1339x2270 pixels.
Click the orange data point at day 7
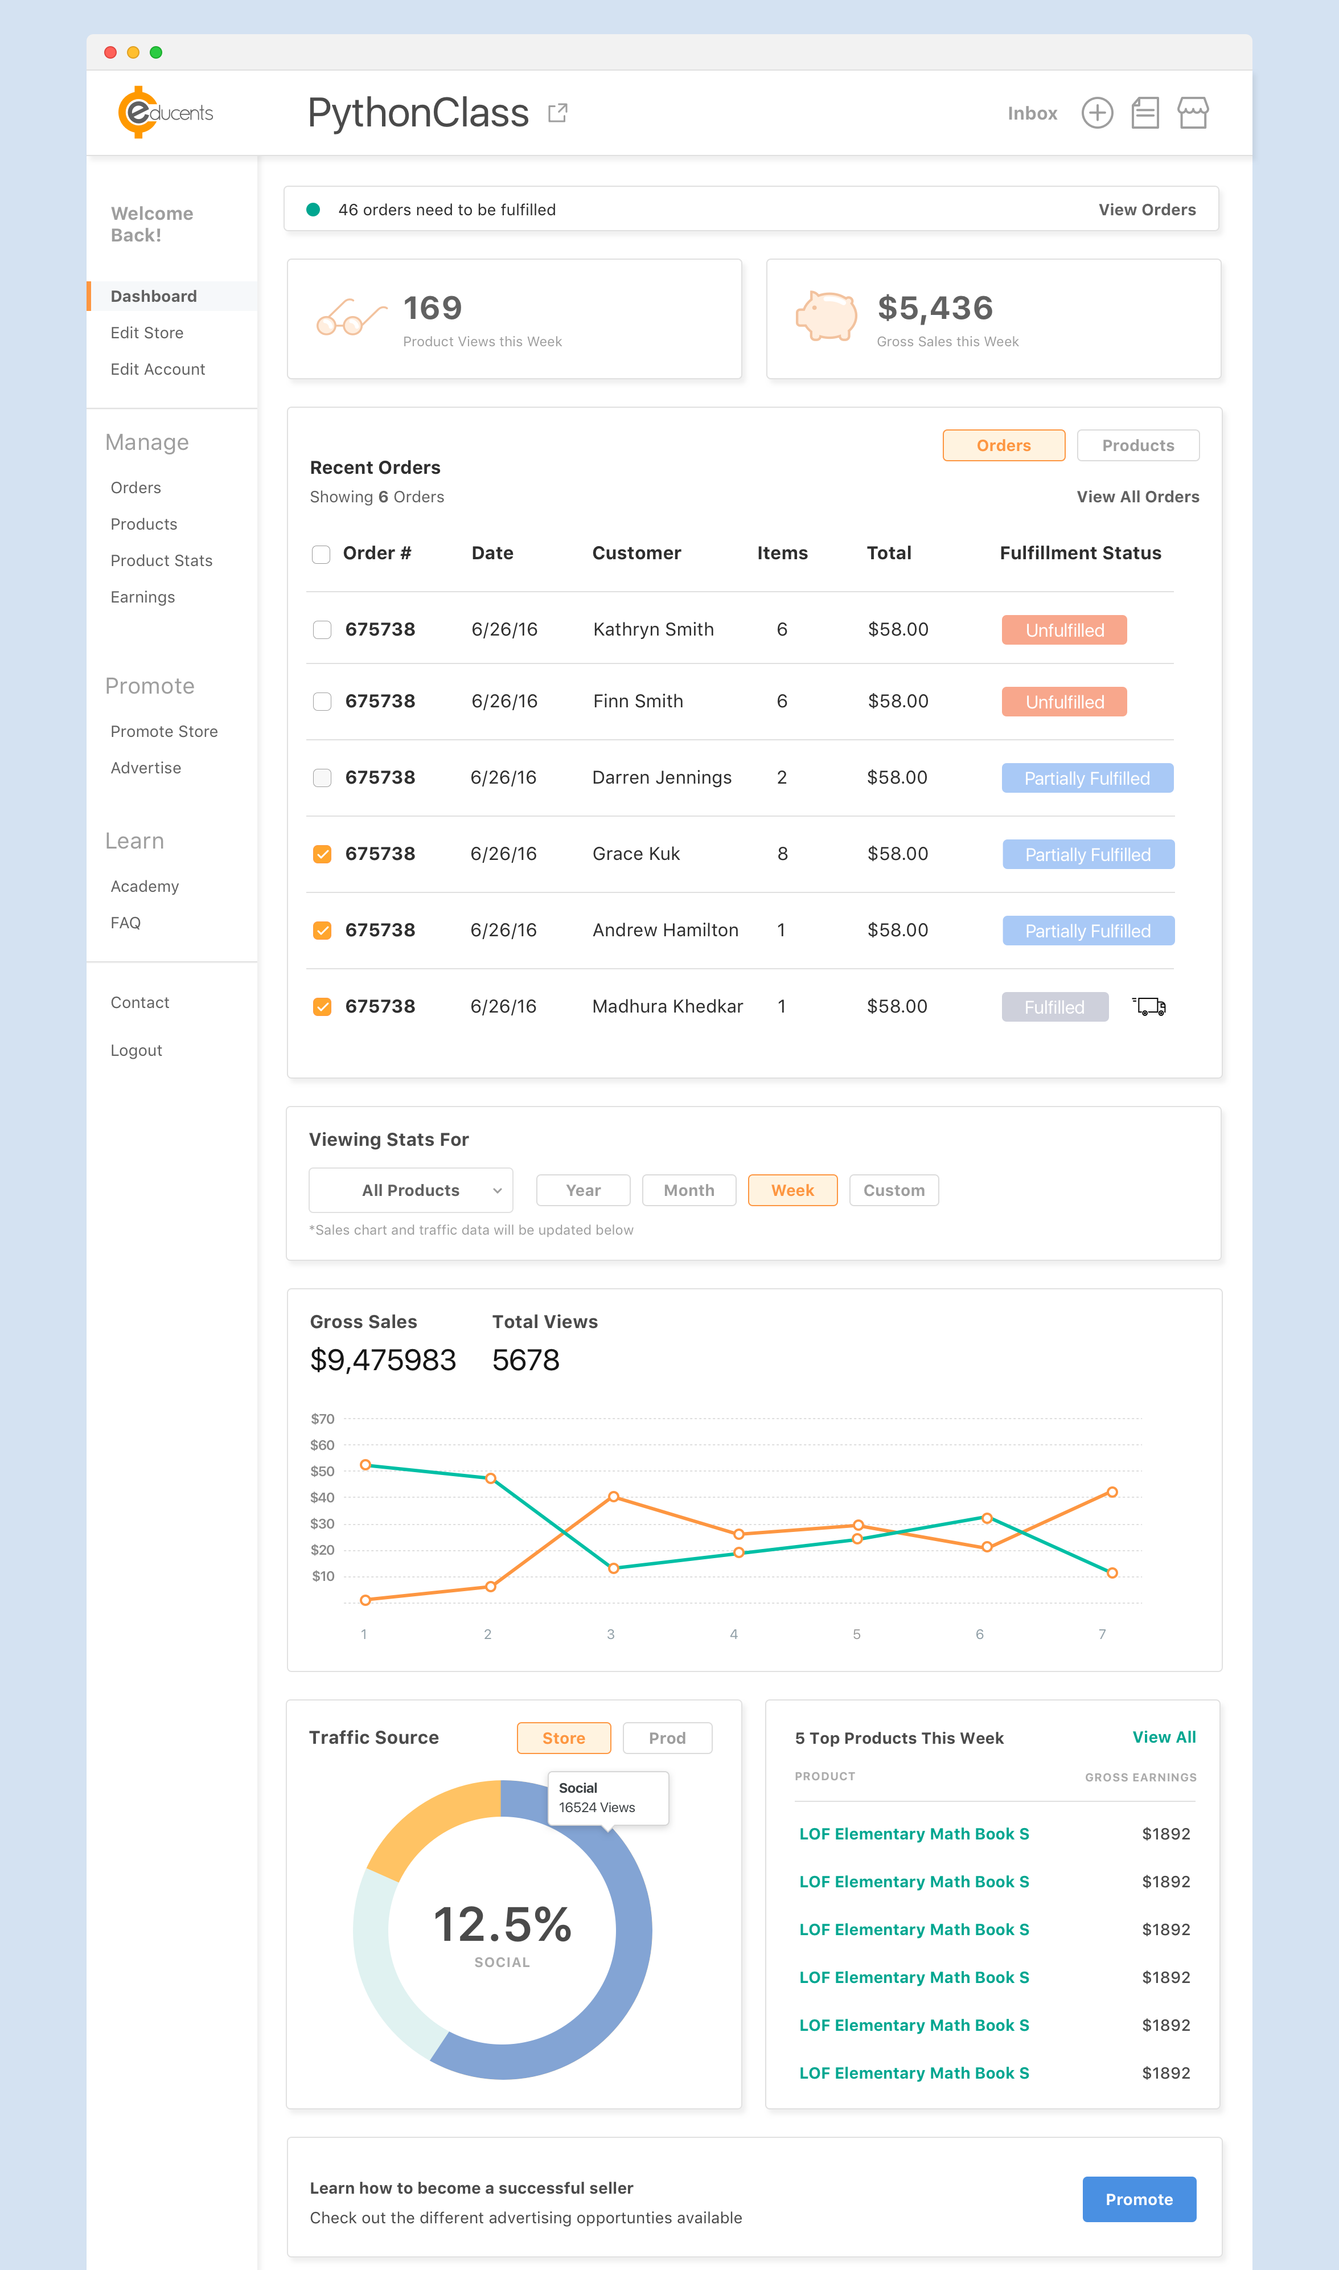pos(1112,1492)
